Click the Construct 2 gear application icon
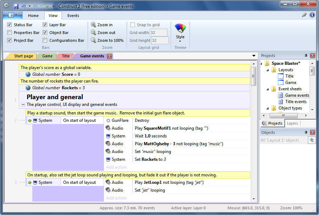The image size is (319, 215). coord(6,5)
